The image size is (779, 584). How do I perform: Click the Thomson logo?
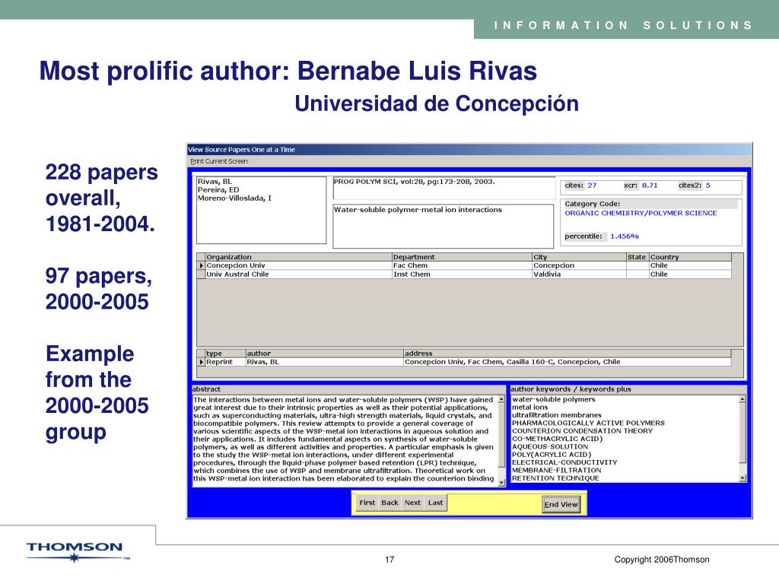tap(78, 552)
